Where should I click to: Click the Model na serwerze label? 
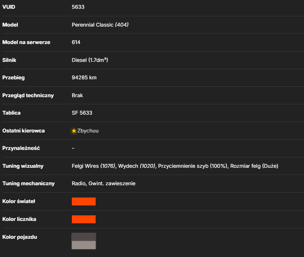(26, 42)
